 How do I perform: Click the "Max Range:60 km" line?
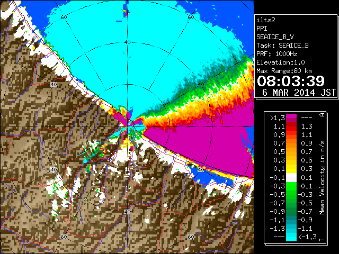[284, 71]
